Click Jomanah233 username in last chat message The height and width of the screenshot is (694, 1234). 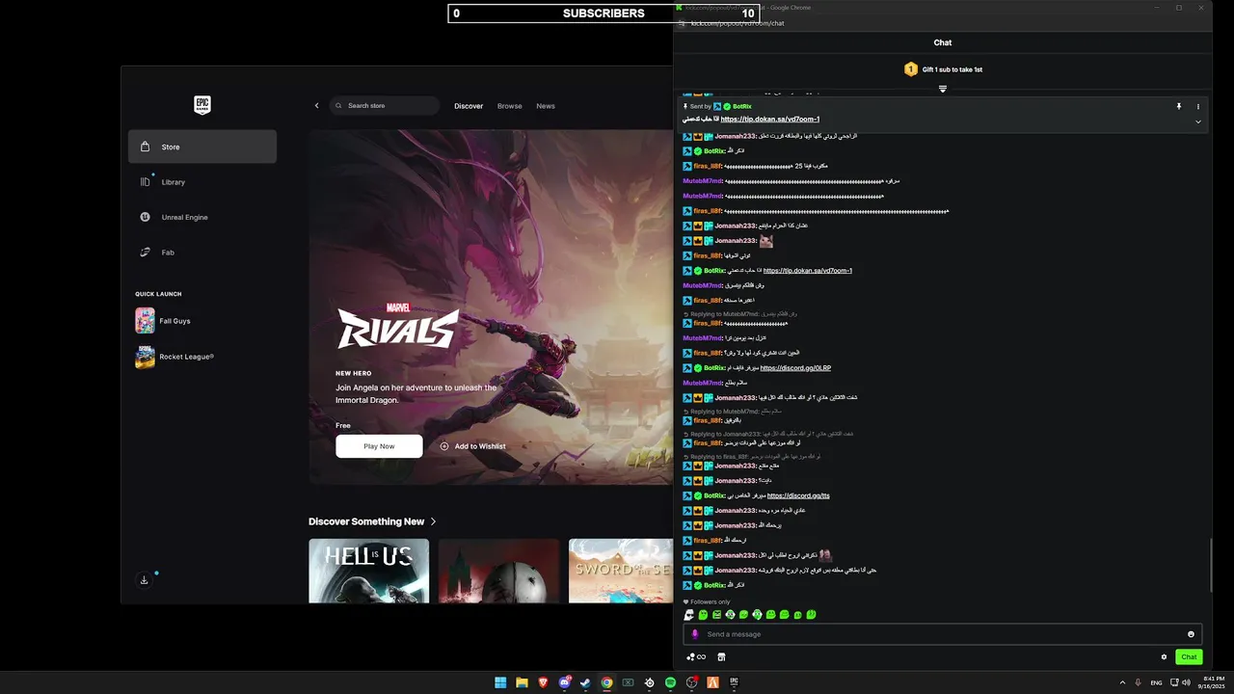(735, 571)
